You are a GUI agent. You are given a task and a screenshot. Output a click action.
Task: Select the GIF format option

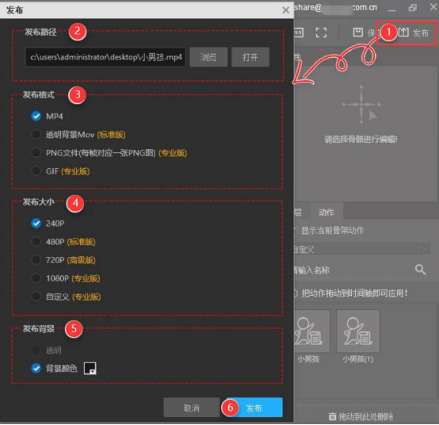pyautogui.click(x=36, y=171)
